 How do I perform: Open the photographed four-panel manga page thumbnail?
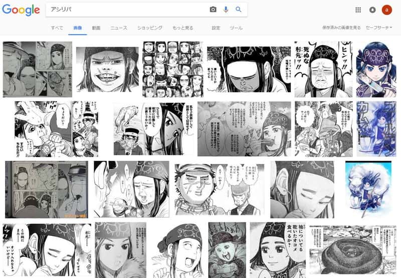pyautogui.click(x=37, y=69)
